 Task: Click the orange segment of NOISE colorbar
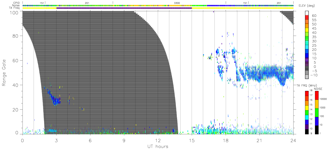click(x=317, y=104)
